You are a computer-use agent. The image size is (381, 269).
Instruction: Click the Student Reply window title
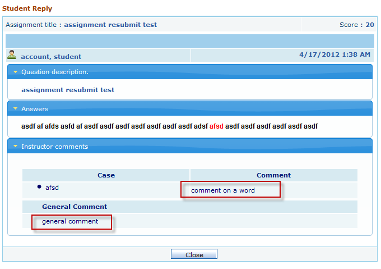click(x=27, y=8)
